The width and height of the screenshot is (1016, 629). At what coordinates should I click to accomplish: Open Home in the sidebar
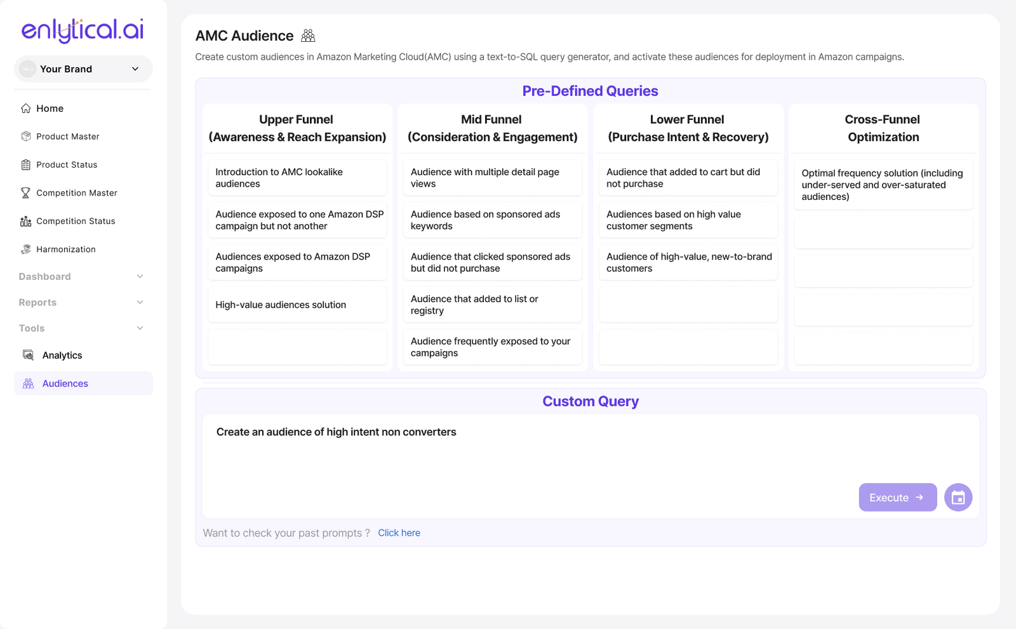pos(83,109)
